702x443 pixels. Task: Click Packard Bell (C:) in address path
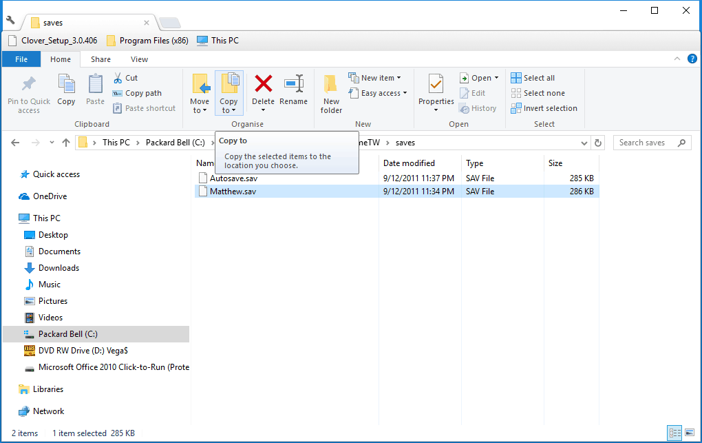(175, 143)
